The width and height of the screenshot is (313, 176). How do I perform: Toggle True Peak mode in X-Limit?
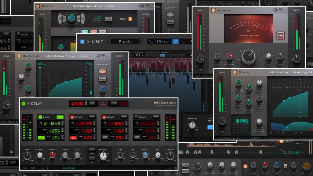point(176,42)
